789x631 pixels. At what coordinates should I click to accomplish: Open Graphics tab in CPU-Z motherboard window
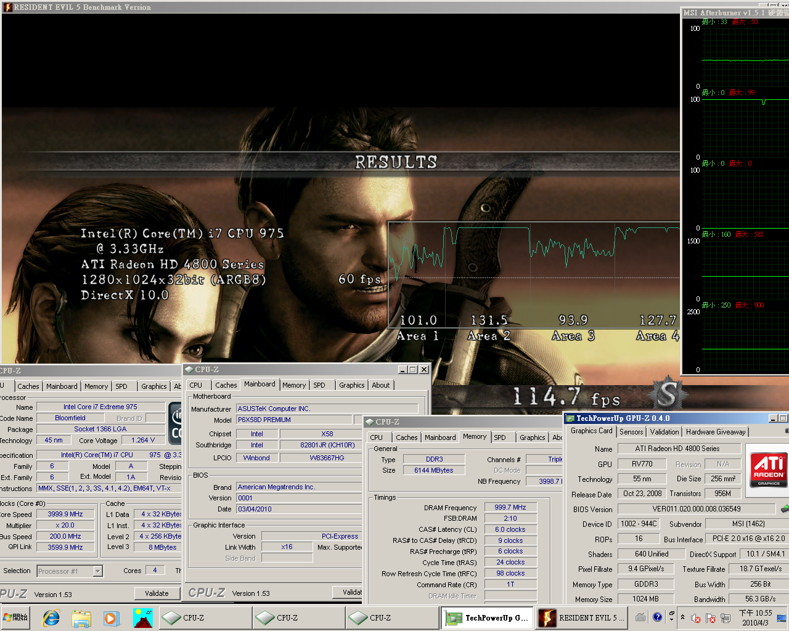pyautogui.click(x=351, y=385)
